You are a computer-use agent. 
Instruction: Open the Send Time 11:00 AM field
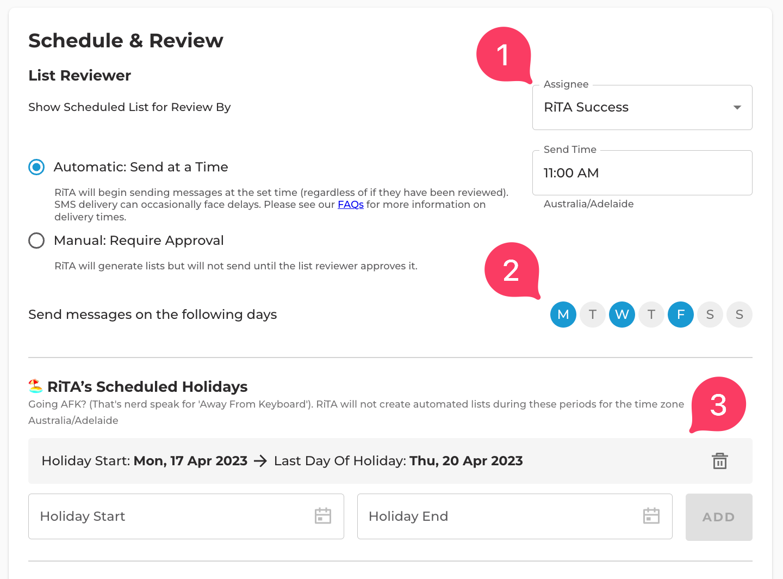642,173
